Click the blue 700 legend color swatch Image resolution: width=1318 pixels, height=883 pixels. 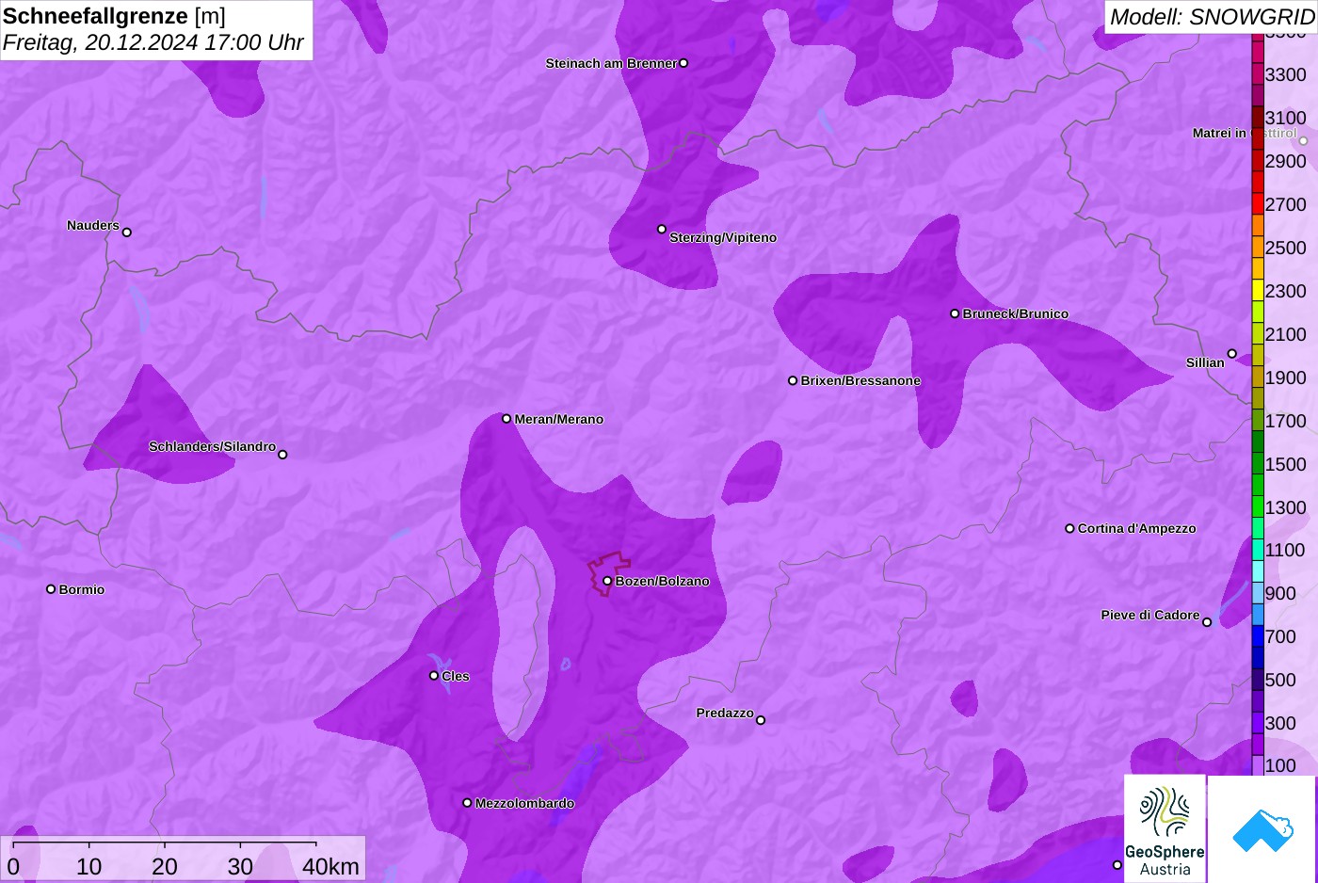pyautogui.click(x=1258, y=636)
